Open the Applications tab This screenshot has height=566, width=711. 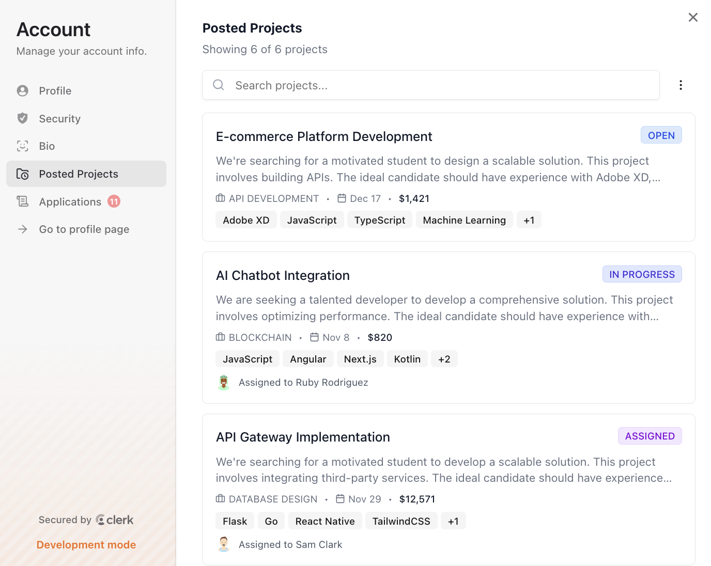[x=70, y=202]
